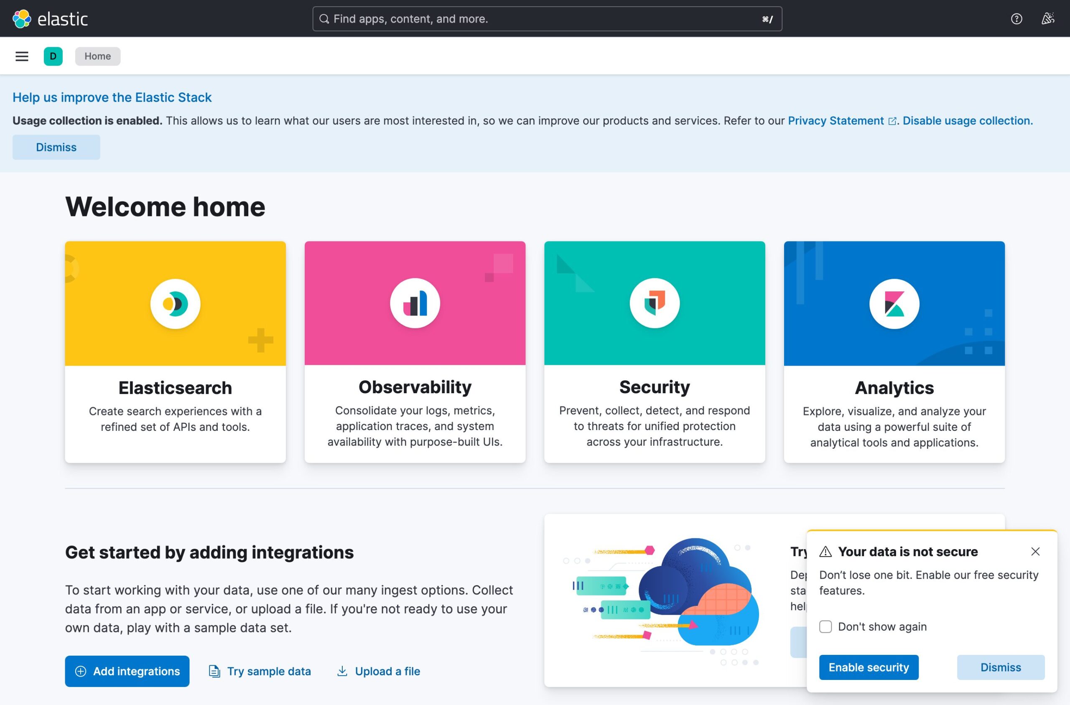Open the Analytics card title
The width and height of the screenshot is (1070, 705).
tap(894, 388)
